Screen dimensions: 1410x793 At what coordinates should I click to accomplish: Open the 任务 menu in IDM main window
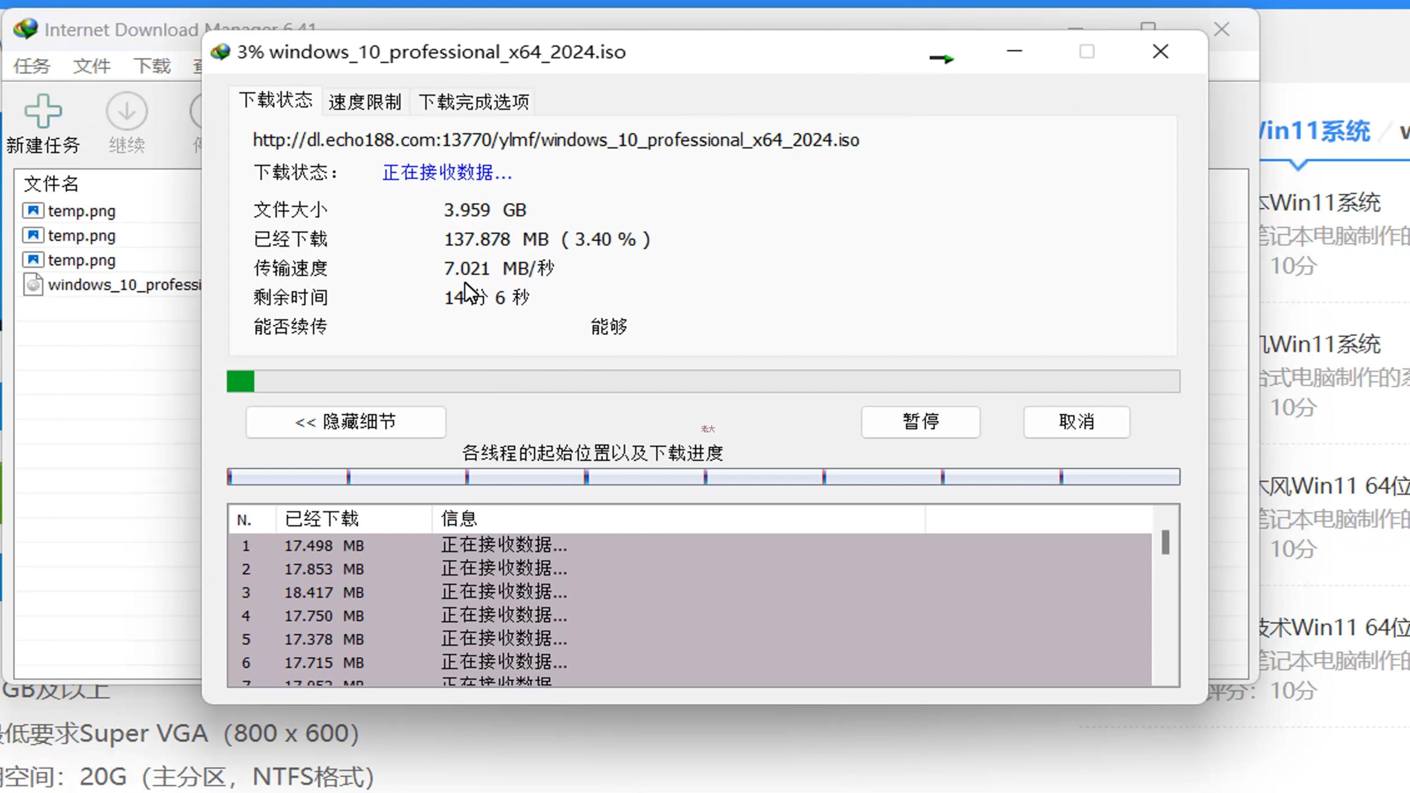[x=32, y=66]
